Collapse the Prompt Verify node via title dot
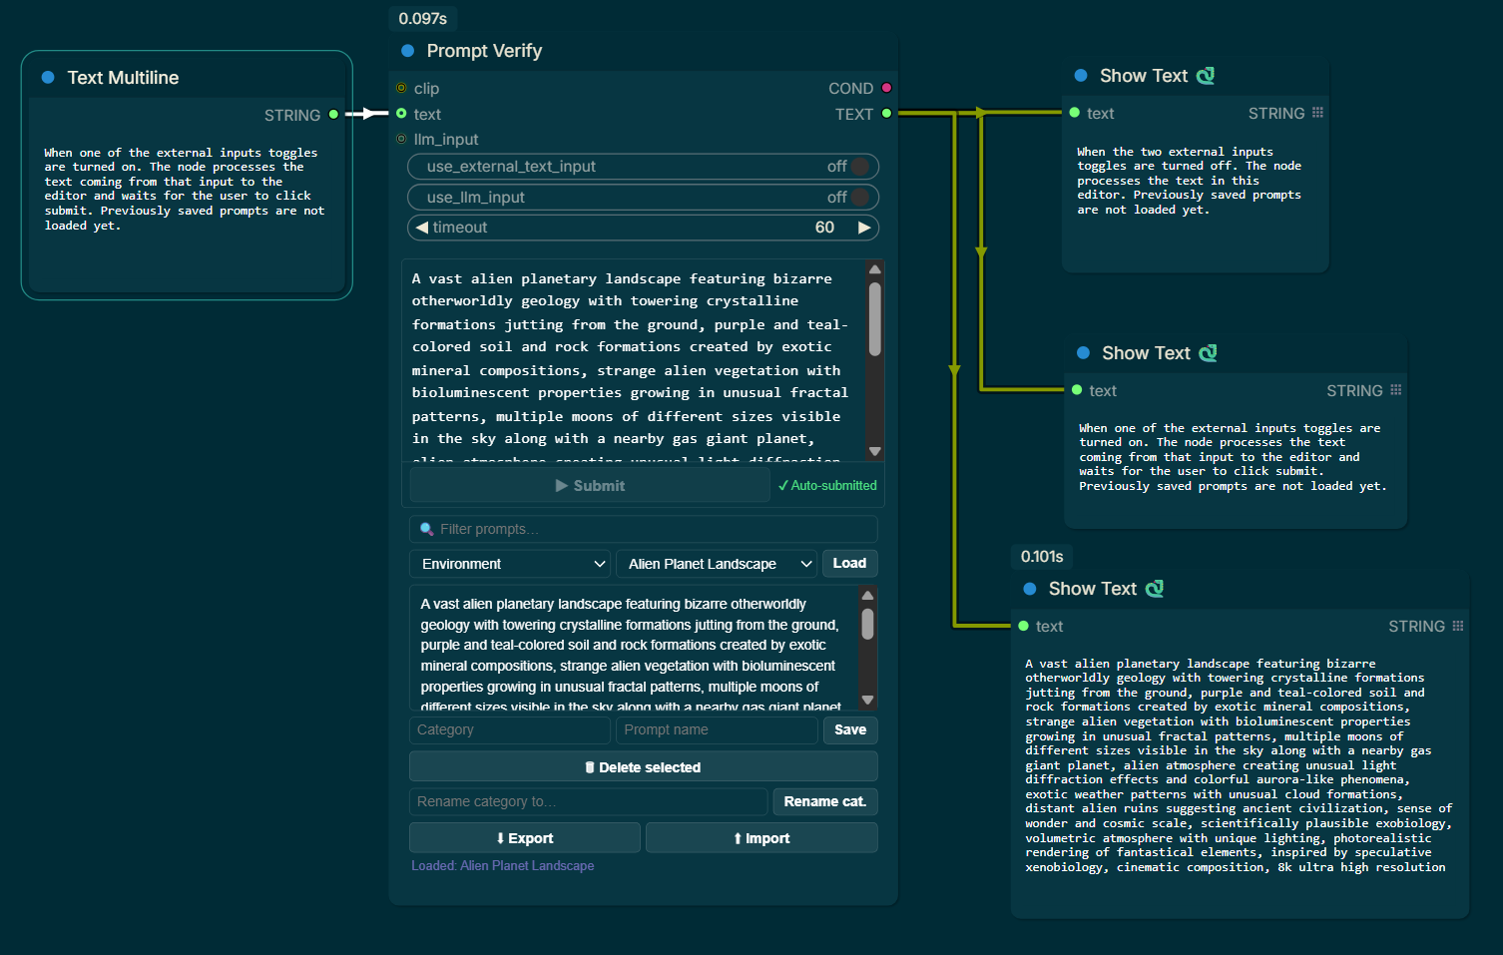The image size is (1503, 955). click(x=407, y=51)
